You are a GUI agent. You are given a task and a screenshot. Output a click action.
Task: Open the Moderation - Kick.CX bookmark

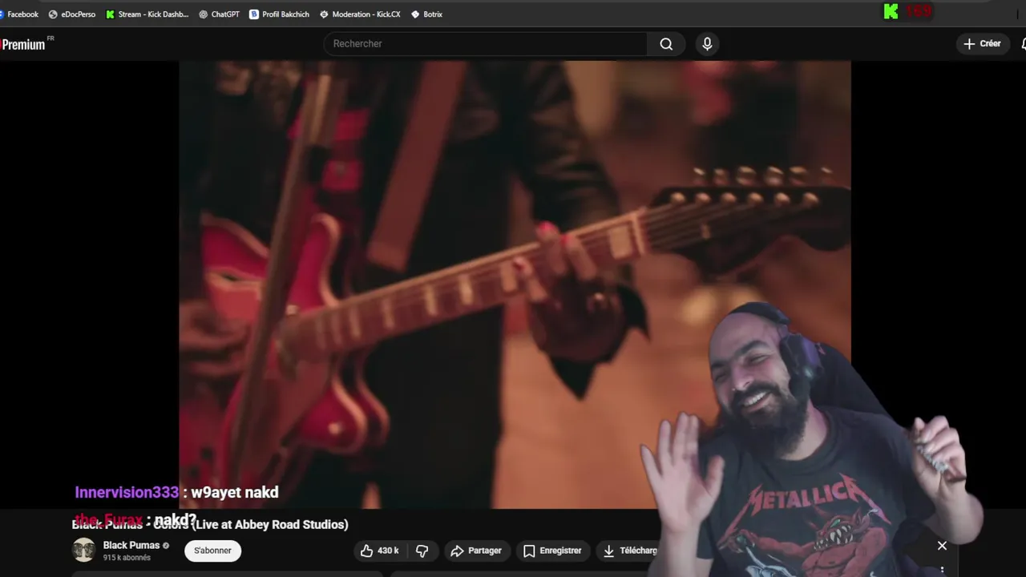point(359,14)
